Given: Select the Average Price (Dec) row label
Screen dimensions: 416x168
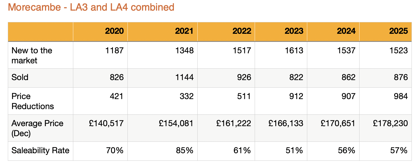Looking at the screenshot, I should (37, 128).
